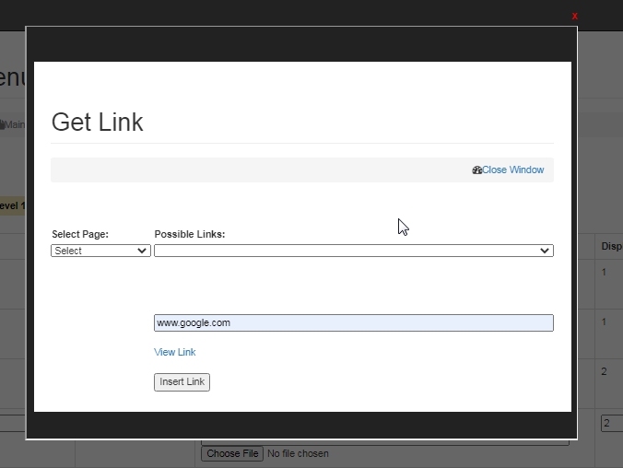
Task: Open the Select Page dropdown
Action: pyautogui.click(x=100, y=251)
